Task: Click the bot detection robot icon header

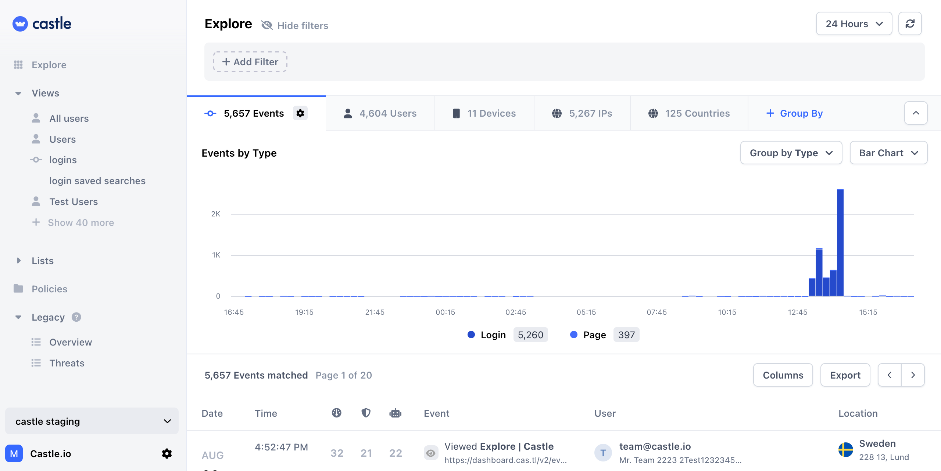Action: click(395, 413)
